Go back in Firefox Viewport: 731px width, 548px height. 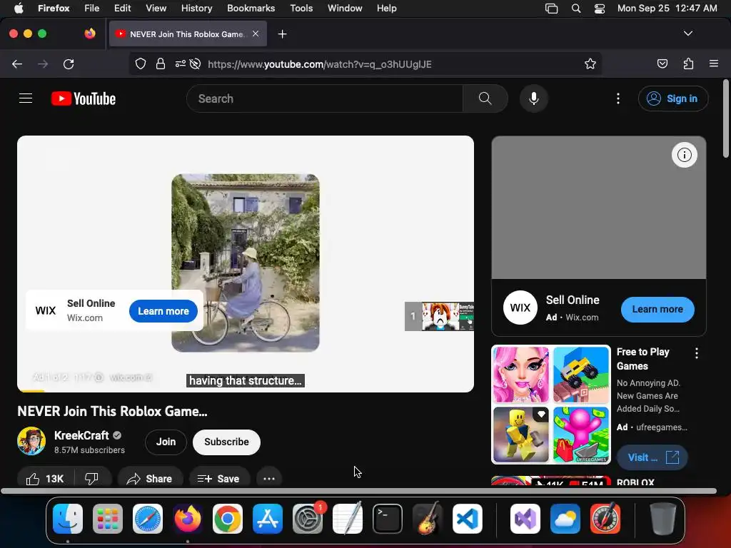pyautogui.click(x=17, y=64)
